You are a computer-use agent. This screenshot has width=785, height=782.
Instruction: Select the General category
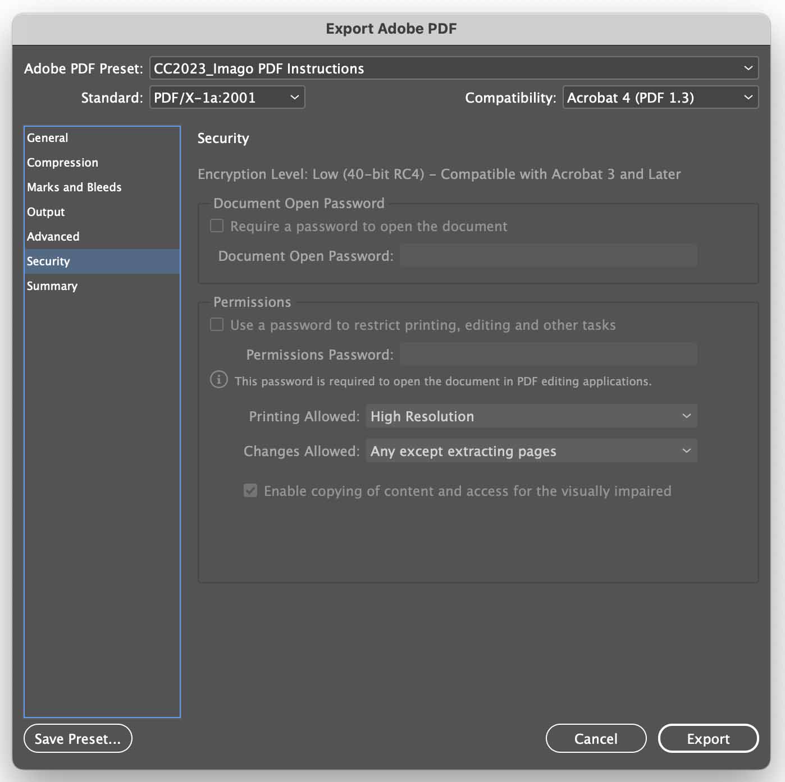coord(102,138)
